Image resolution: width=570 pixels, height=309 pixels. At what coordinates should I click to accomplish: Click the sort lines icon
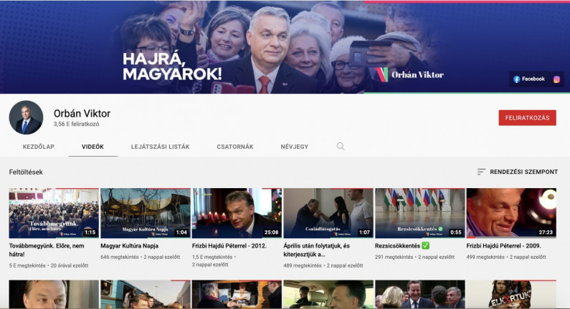click(481, 172)
